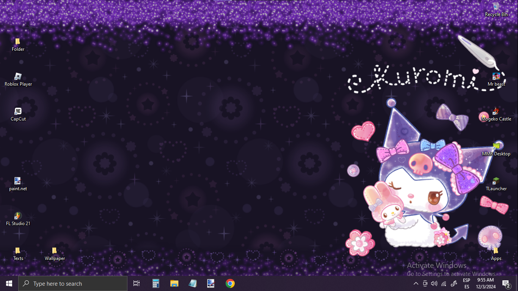Click the Meet Now tray icon
Screen dimensions: 518x291
425,283
